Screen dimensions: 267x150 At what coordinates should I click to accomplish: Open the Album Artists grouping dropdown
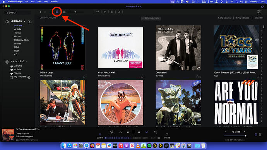[x=151, y=18]
